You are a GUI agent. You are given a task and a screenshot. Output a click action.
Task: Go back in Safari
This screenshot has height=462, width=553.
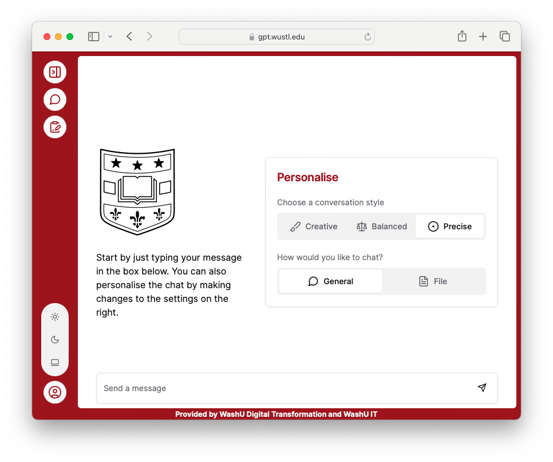pos(129,37)
